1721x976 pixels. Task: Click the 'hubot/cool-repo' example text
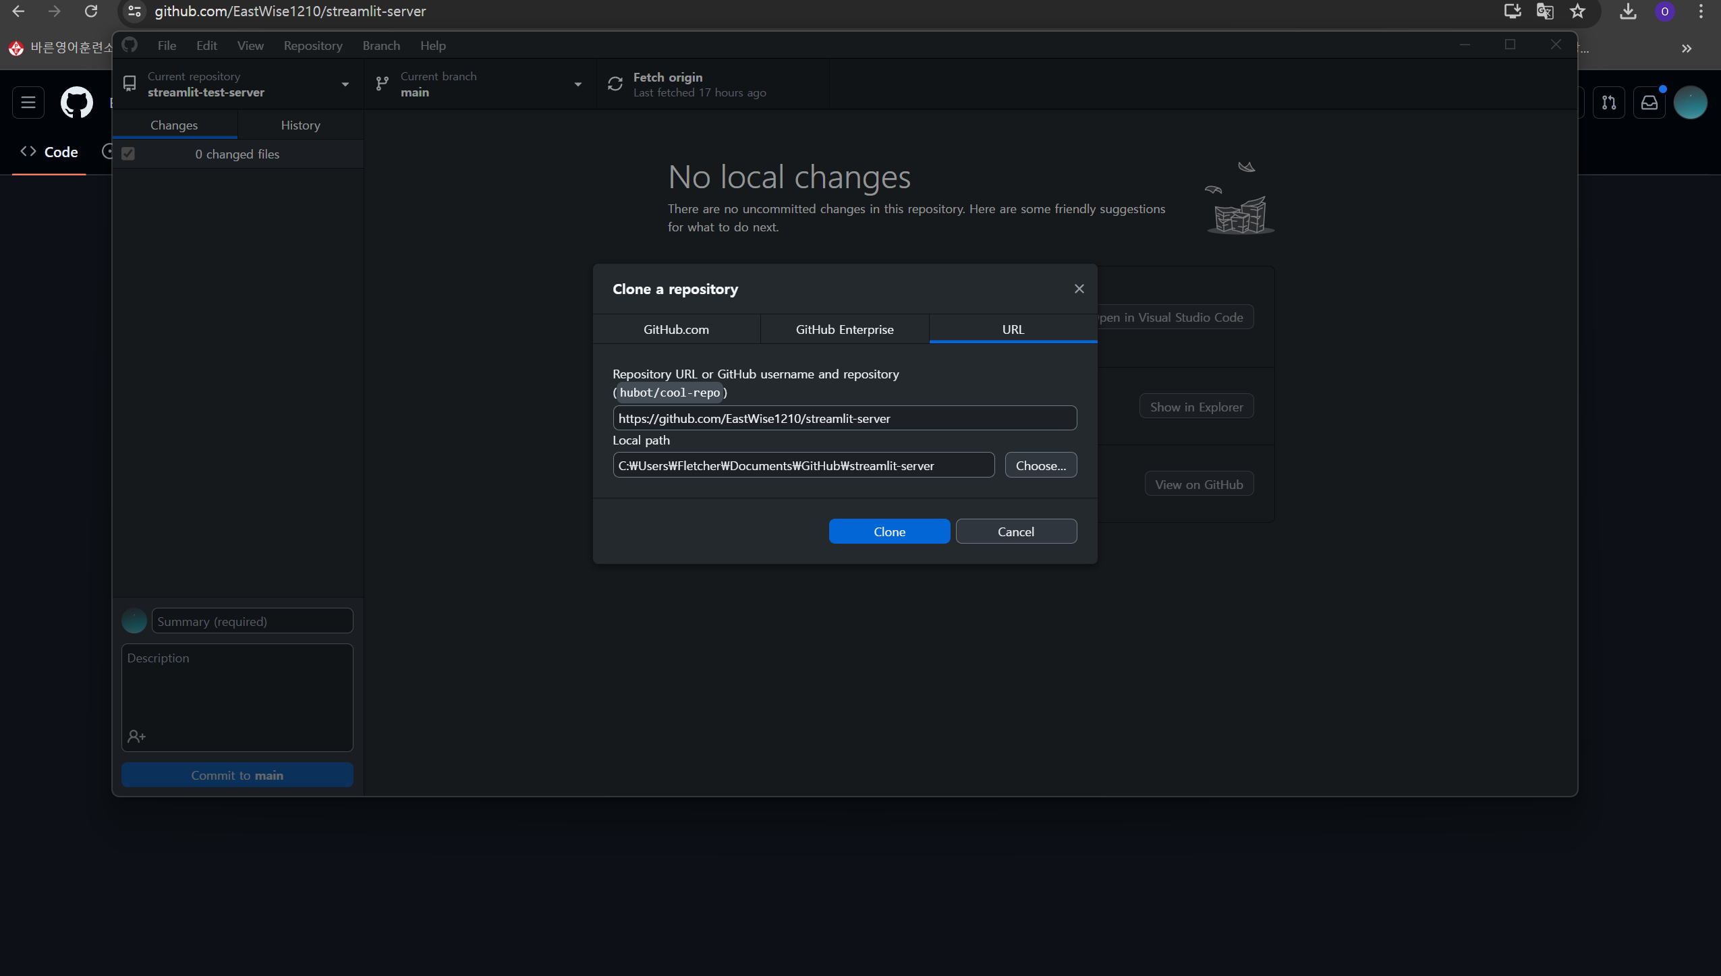[x=670, y=393]
